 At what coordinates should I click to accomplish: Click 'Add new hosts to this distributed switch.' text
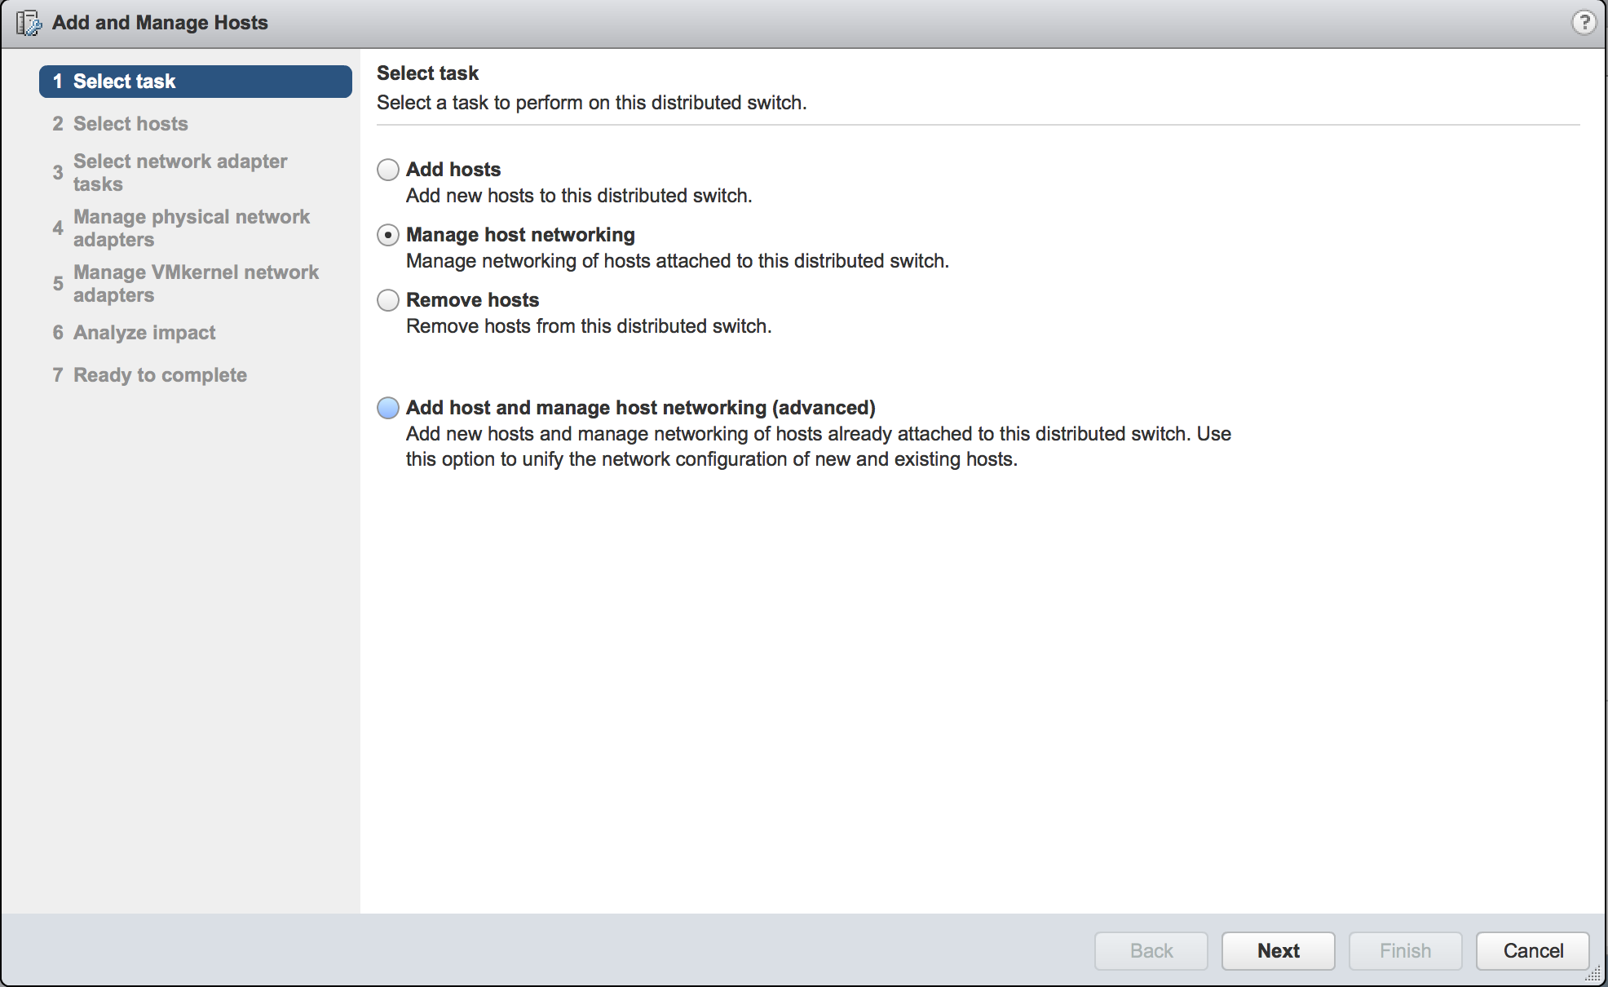click(x=579, y=196)
